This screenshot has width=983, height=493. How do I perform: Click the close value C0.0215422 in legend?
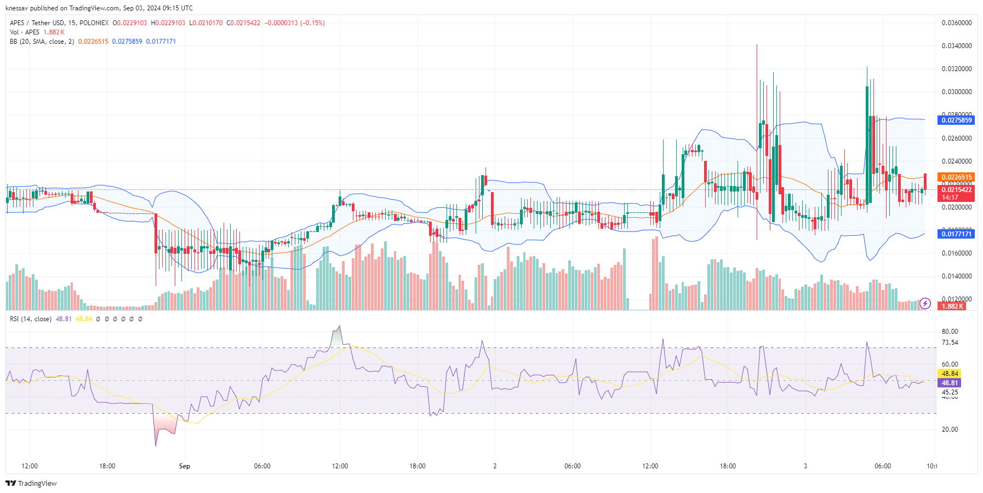(x=243, y=23)
